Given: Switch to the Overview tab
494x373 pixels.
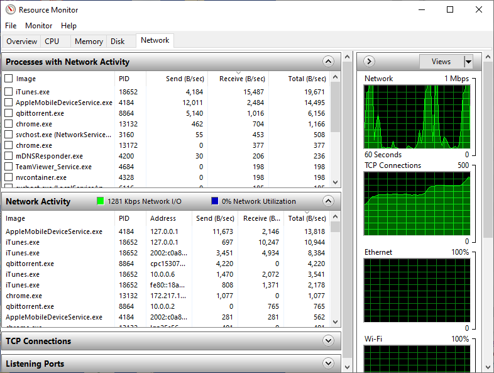Looking at the screenshot, I should click(22, 42).
